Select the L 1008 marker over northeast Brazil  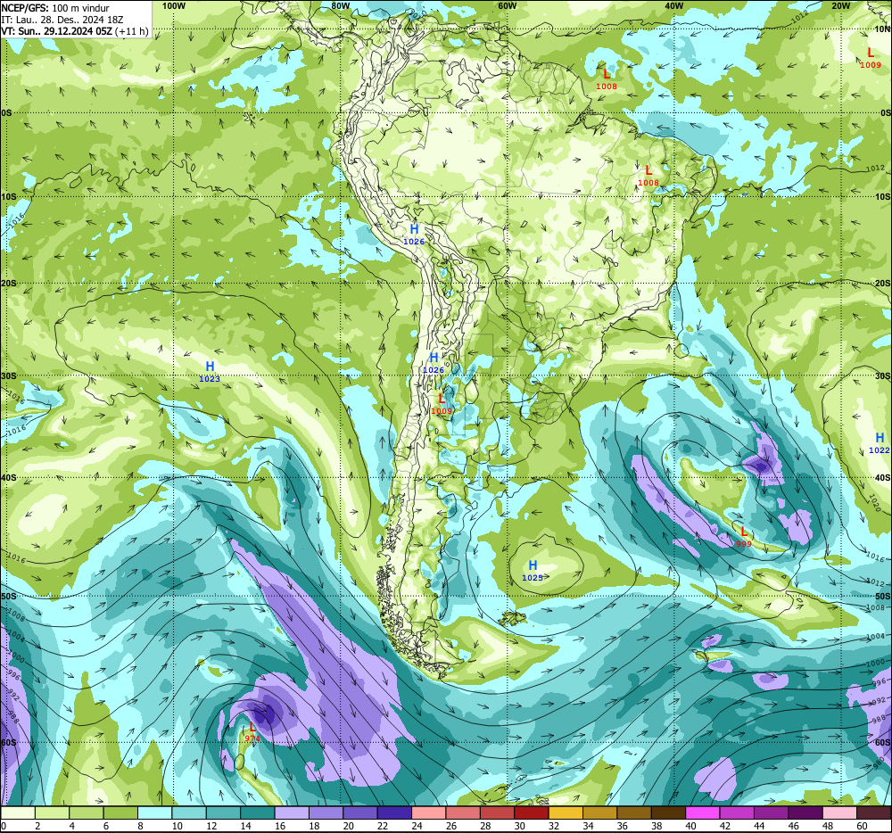click(648, 175)
